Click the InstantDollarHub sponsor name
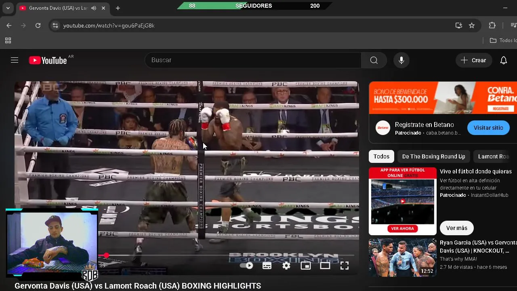This screenshot has height=291, width=517. [x=490, y=195]
